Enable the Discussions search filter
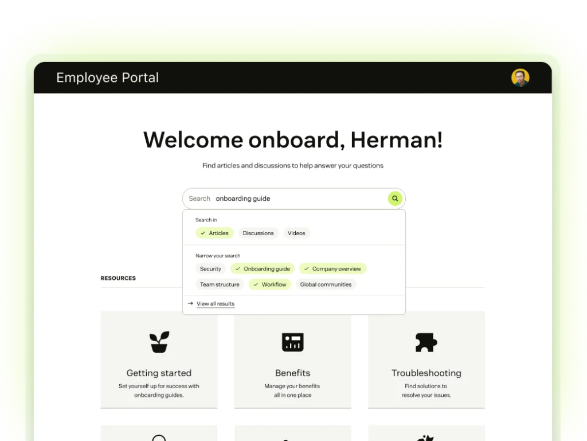Image resolution: width=587 pixels, height=441 pixels. point(258,233)
